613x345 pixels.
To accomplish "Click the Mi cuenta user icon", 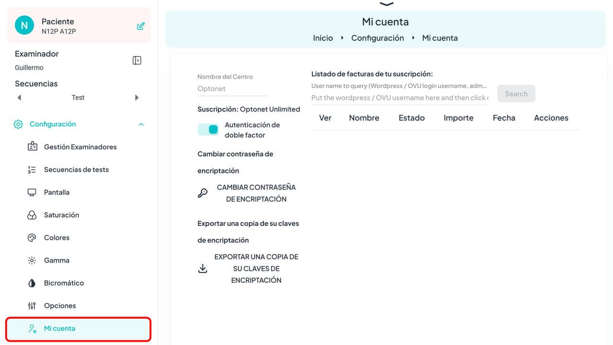I will (x=32, y=329).
